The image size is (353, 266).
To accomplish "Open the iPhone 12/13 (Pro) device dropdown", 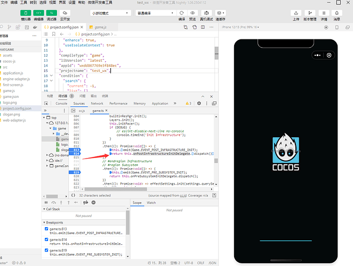I will coord(240,27).
